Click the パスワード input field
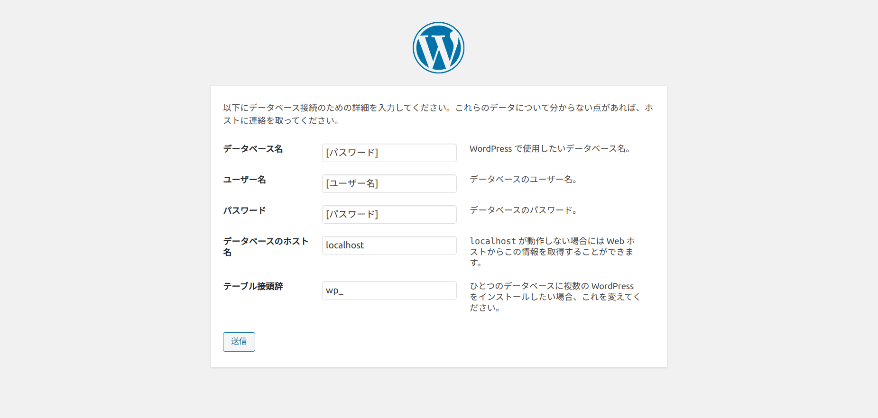 389,214
